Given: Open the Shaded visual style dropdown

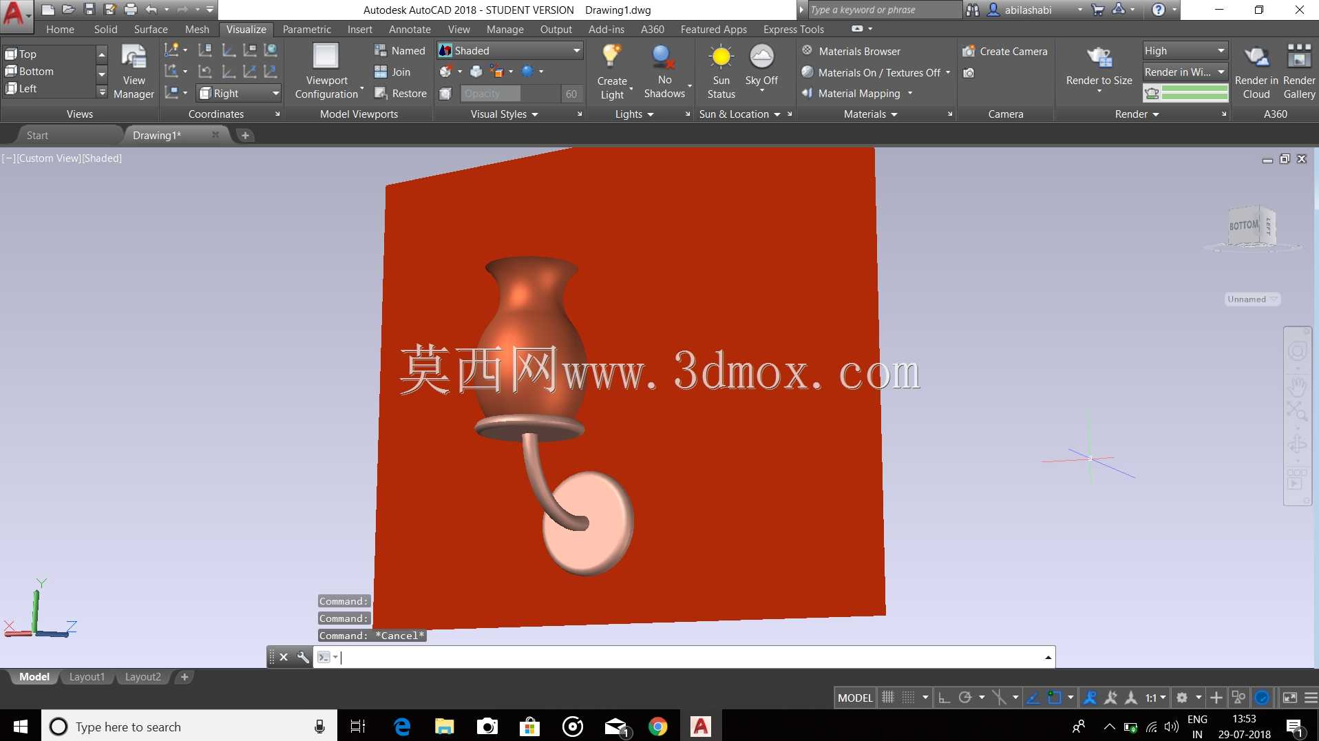Looking at the screenshot, I should (510, 50).
